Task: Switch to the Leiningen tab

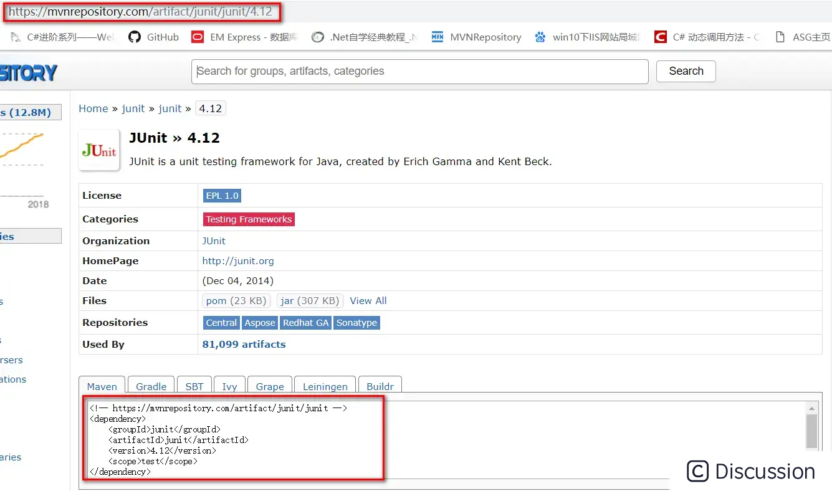Action: (325, 386)
